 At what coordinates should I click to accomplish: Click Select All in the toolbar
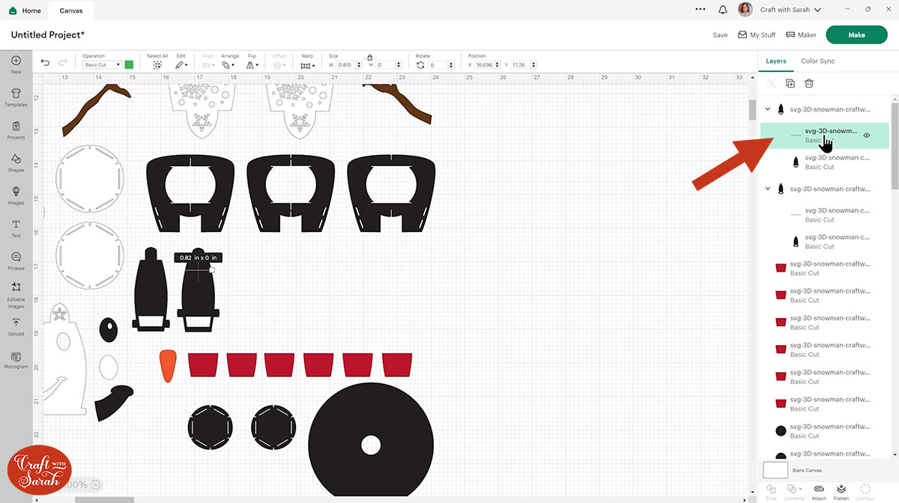[x=157, y=61]
